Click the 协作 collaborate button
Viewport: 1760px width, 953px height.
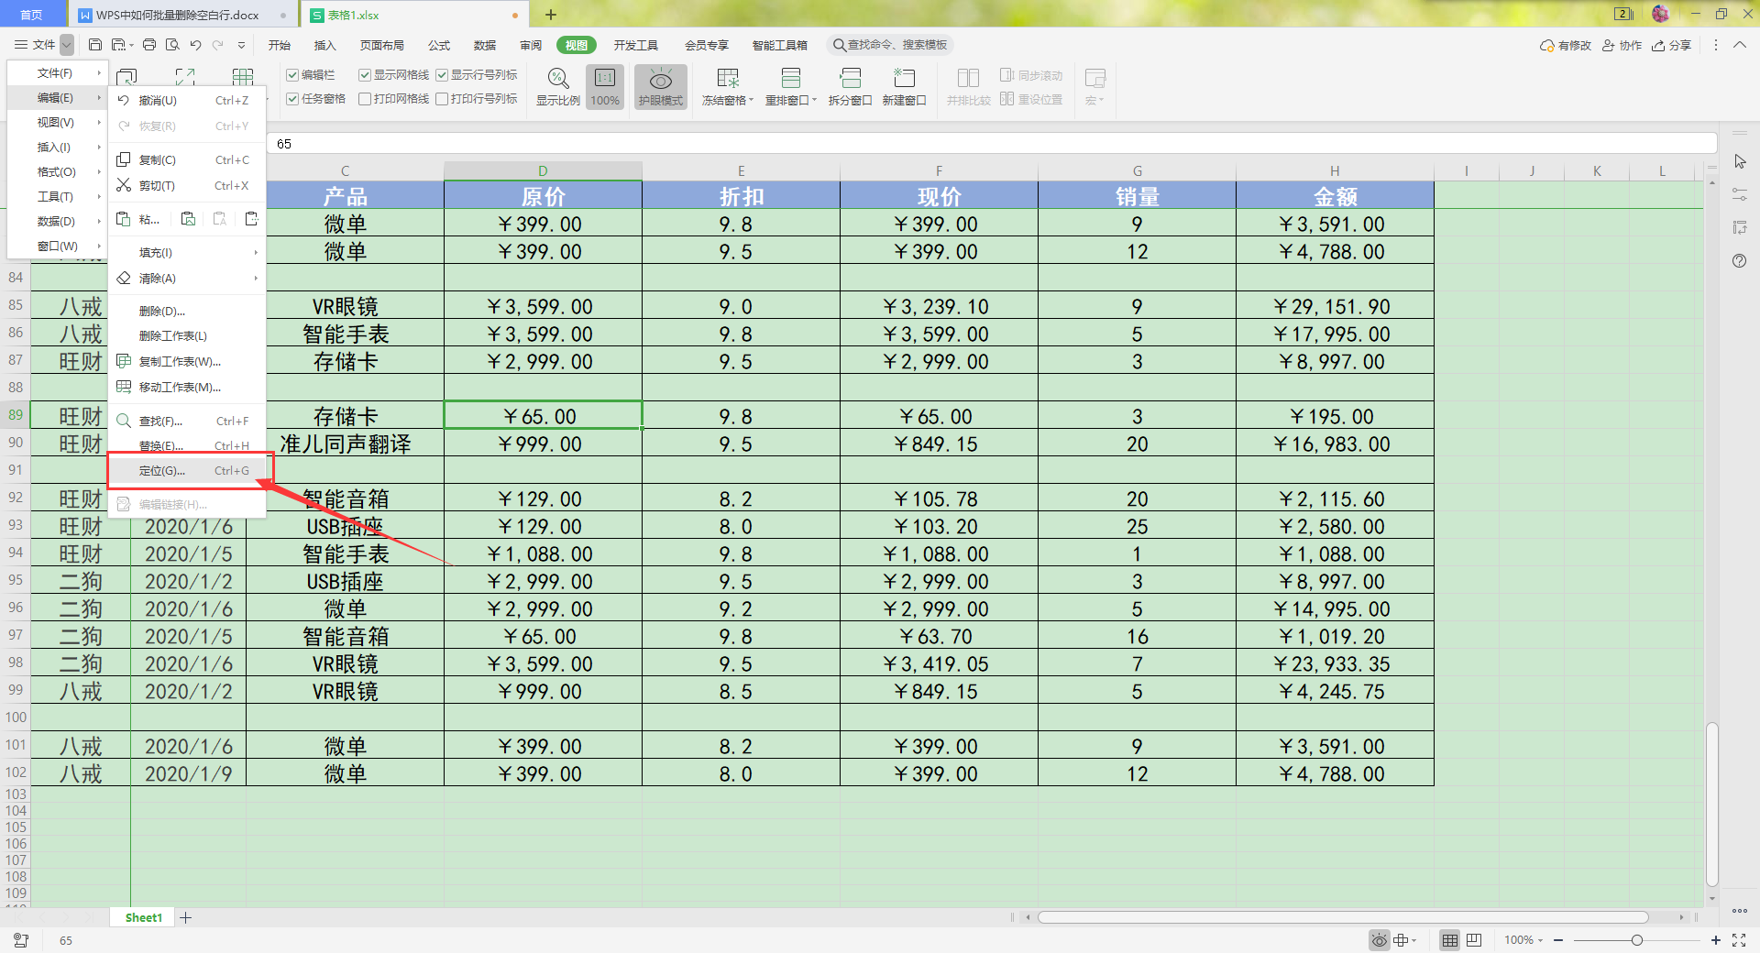[1622, 45]
